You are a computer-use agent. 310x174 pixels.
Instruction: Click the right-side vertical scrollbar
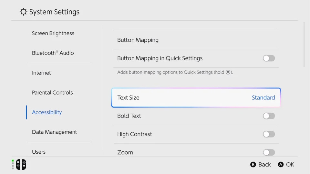coord(304,45)
